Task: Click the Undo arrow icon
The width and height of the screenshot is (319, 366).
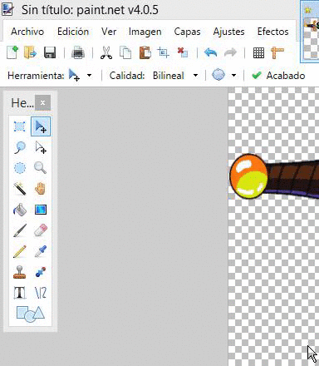Action: pos(210,52)
